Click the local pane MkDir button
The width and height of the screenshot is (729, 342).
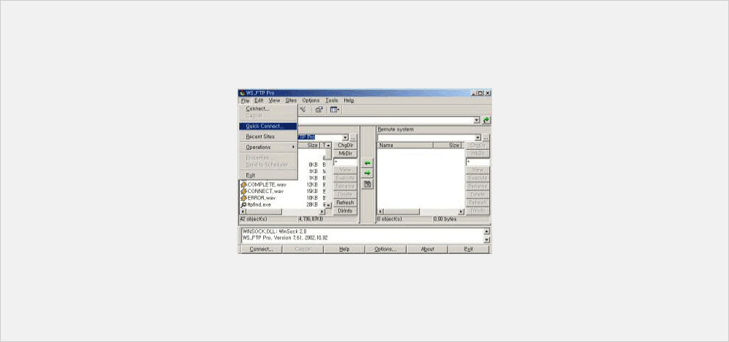click(345, 153)
